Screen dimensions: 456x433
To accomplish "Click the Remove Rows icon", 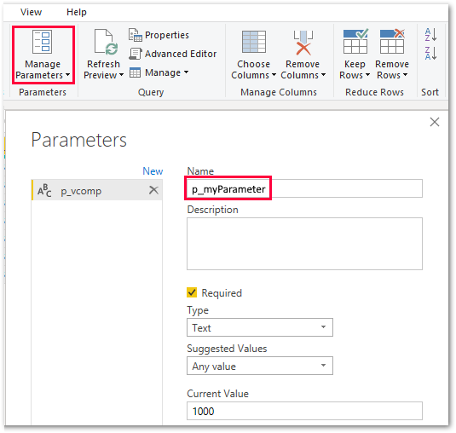I will pyautogui.click(x=392, y=41).
